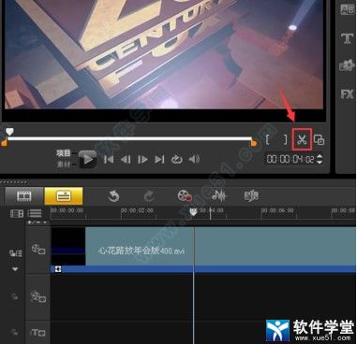Switch to timeline view
The height and width of the screenshot is (344, 357).
64,196
